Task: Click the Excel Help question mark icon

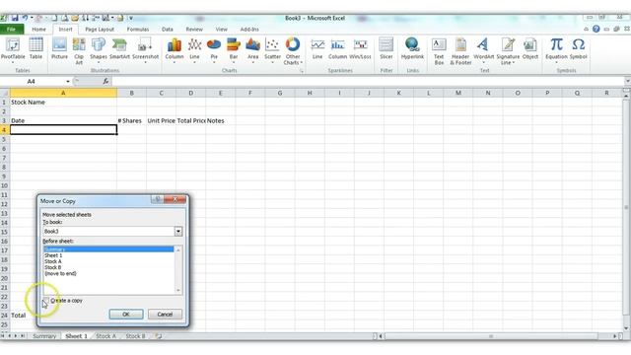Action: pos(596,29)
